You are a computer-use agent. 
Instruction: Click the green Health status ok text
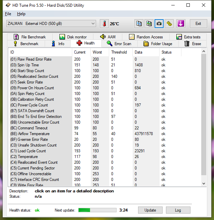pos(37,210)
